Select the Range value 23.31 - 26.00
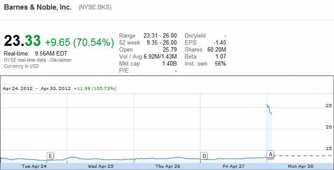 click(160, 36)
